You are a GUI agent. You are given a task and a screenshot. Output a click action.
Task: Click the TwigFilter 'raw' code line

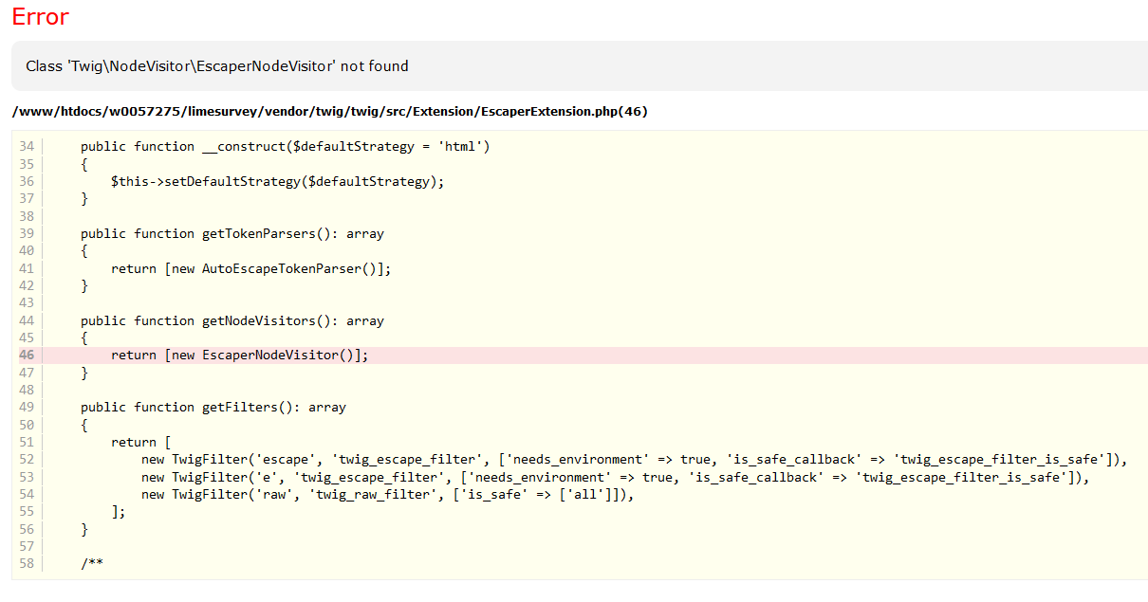pos(387,494)
